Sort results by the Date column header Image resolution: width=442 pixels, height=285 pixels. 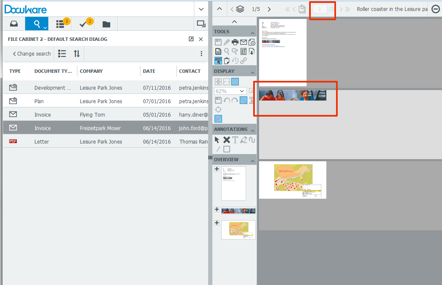click(149, 71)
